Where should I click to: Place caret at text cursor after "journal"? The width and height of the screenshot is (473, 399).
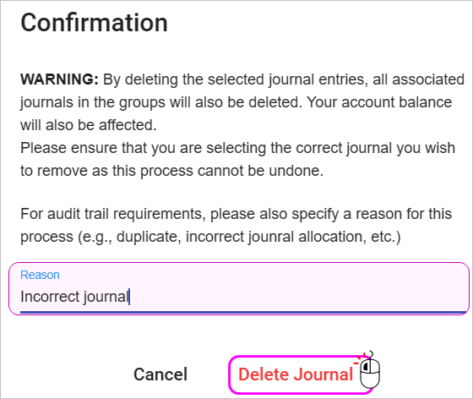tap(129, 297)
